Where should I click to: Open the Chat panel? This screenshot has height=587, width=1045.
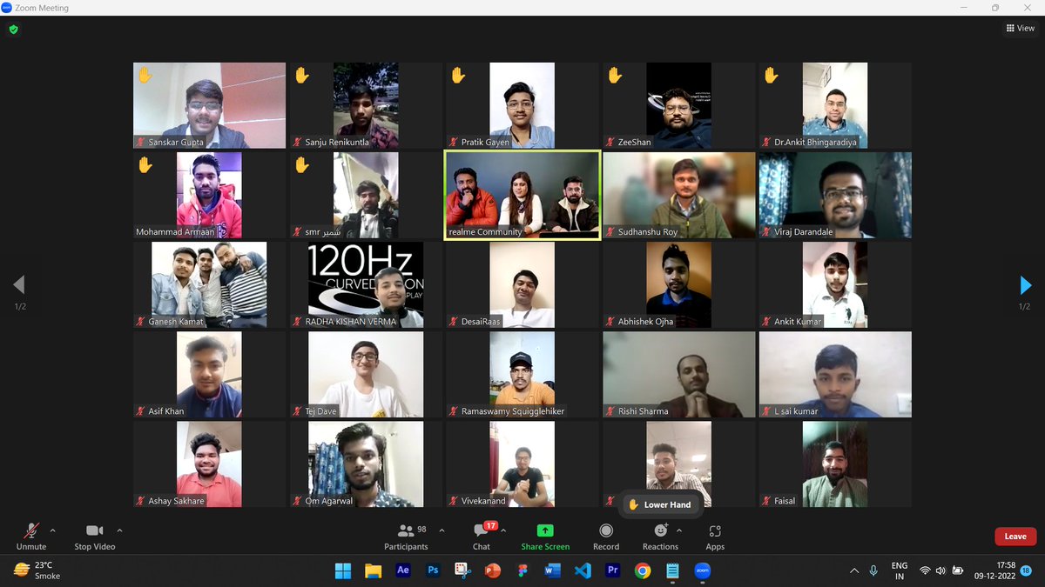click(x=482, y=537)
